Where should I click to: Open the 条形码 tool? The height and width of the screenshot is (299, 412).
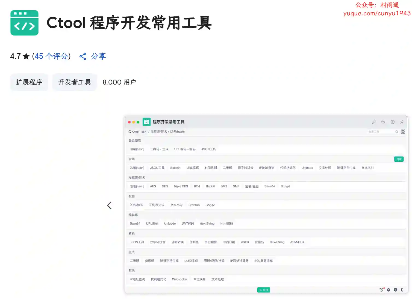point(150,261)
